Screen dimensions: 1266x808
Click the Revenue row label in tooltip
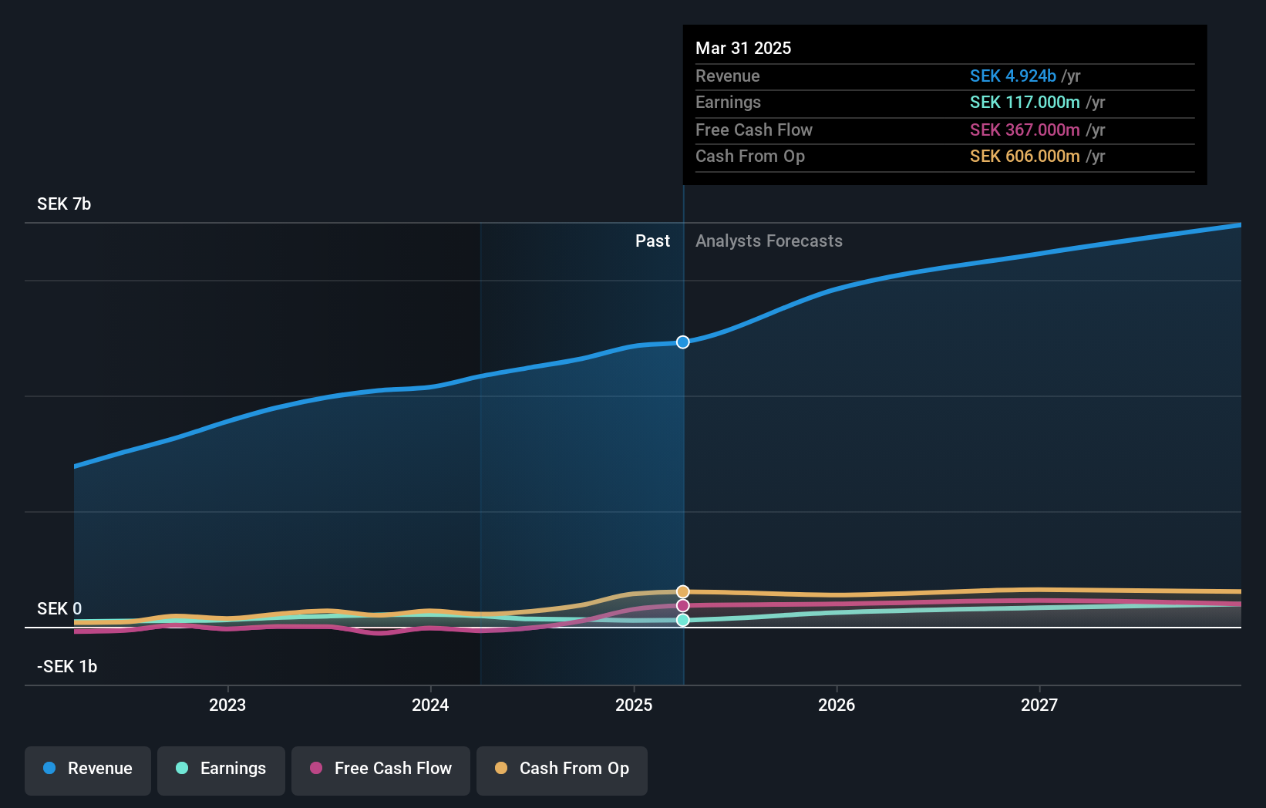[x=728, y=76]
